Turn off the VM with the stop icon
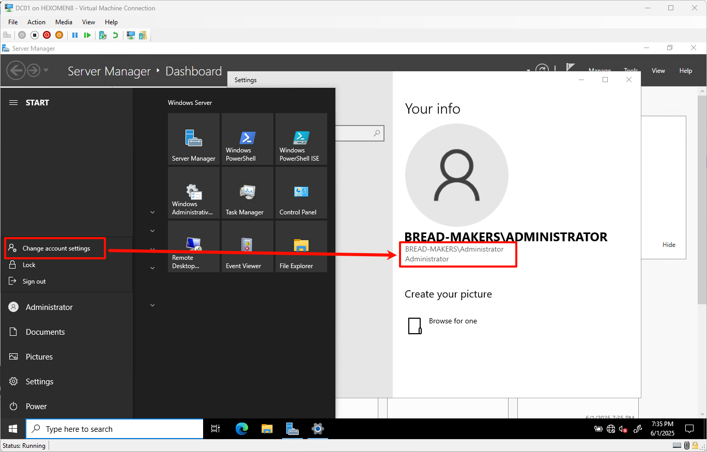 tap(35, 35)
